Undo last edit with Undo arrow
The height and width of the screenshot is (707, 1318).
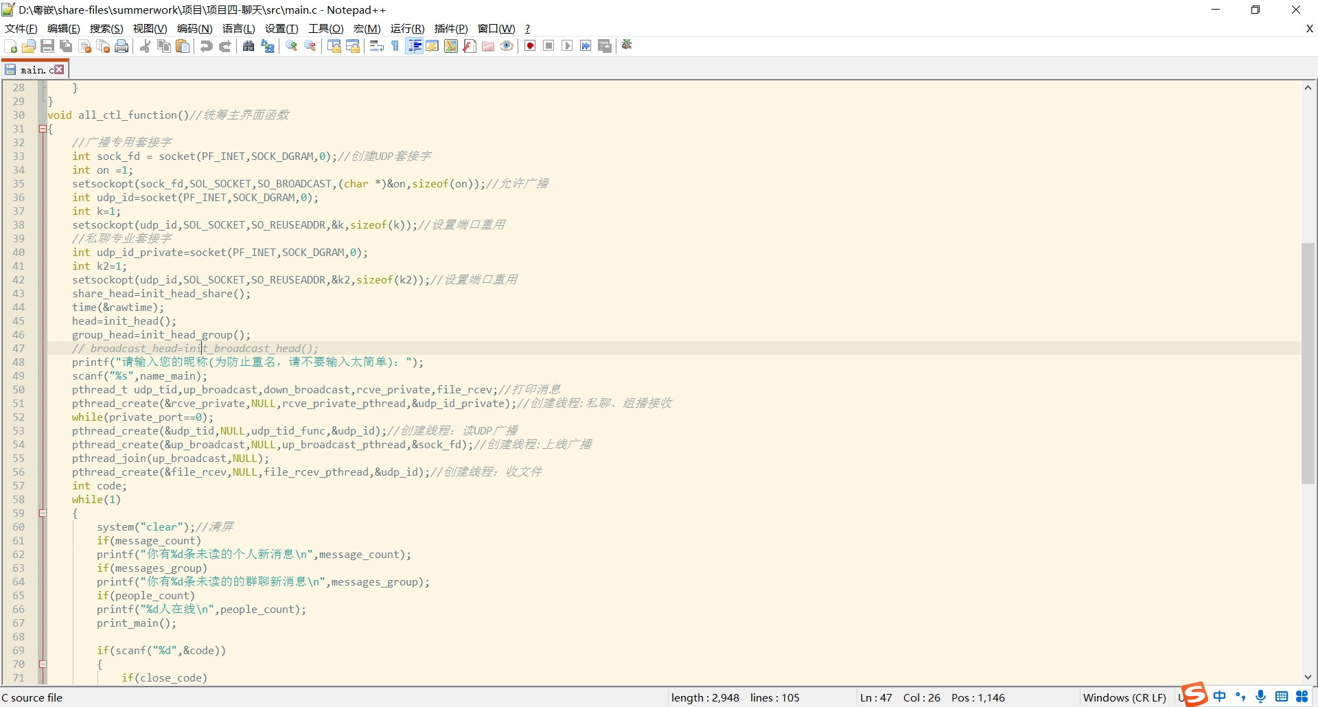tap(206, 46)
